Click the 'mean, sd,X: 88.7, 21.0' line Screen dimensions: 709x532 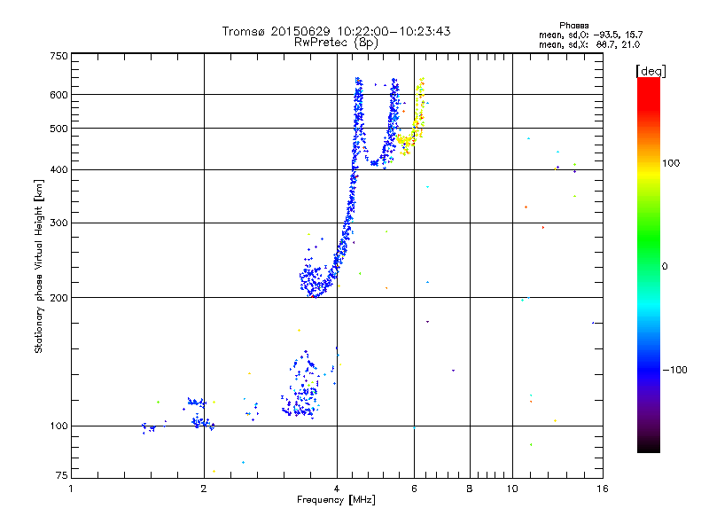coord(589,44)
